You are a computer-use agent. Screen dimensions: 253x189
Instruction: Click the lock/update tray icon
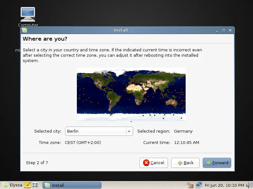[190, 185]
